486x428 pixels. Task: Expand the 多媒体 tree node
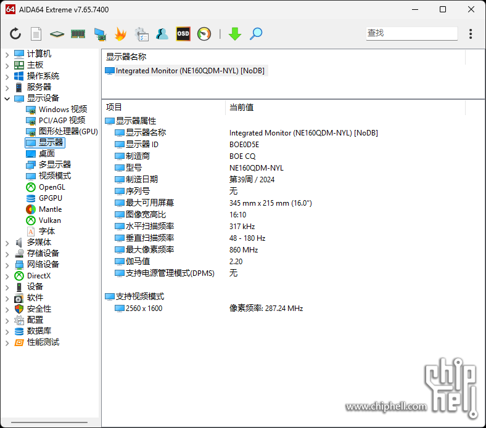point(7,243)
